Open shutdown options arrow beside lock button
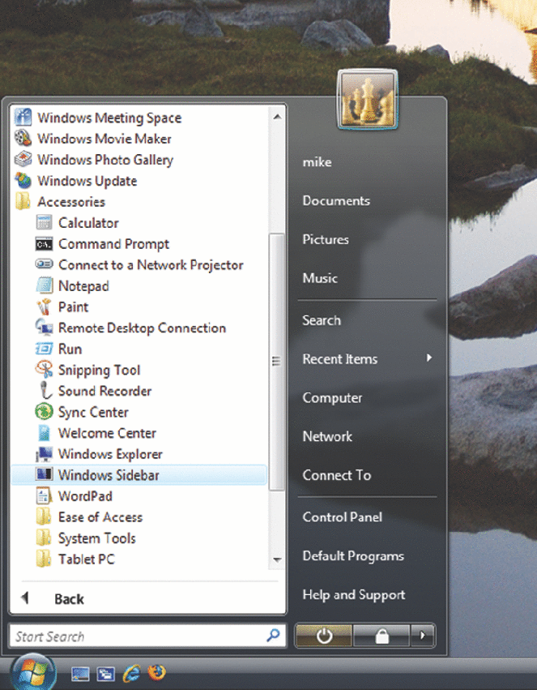Image resolution: width=537 pixels, height=690 pixels. point(422,636)
